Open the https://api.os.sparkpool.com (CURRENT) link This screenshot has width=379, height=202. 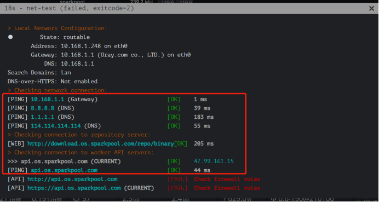click(x=90, y=188)
